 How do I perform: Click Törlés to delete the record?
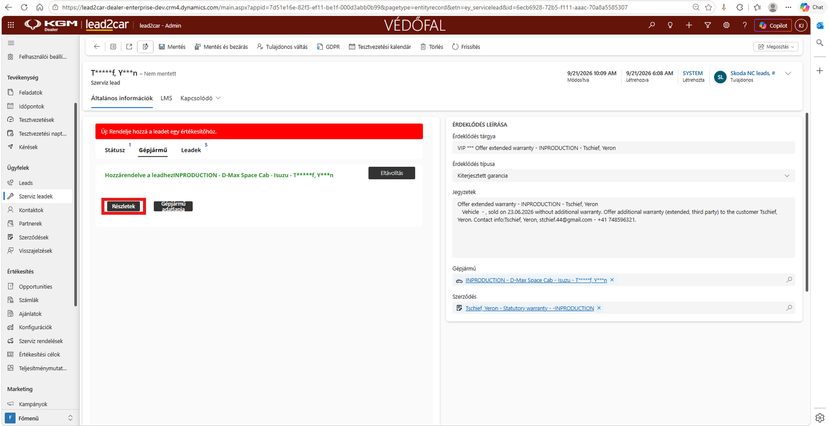tap(432, 47)
